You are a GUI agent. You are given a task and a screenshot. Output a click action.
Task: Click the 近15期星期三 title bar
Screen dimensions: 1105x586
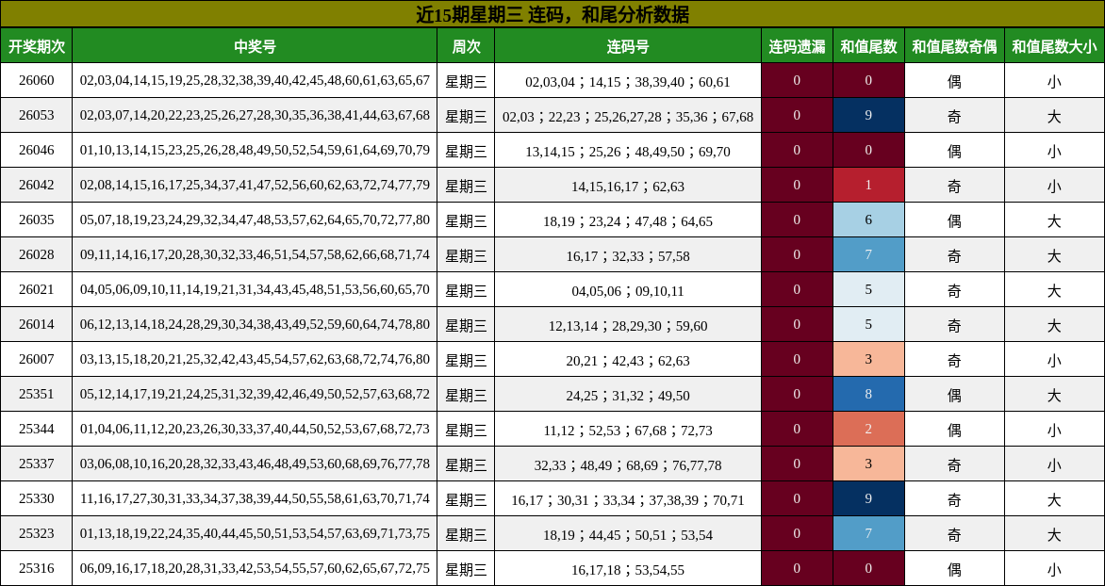(x=552, y=12)
